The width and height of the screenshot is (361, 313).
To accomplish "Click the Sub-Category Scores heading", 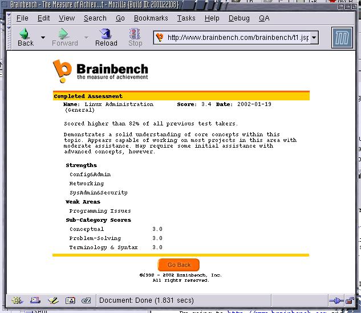I will click(98, 220).
